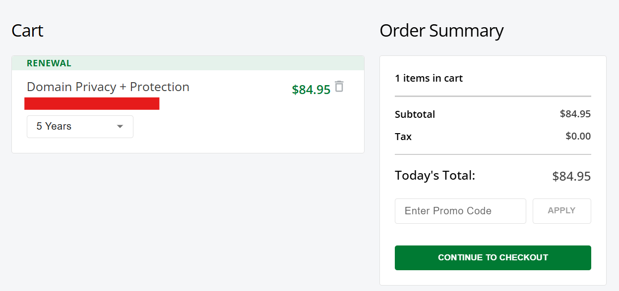
Task: Click the Cart heading
Action: point(27,31)
